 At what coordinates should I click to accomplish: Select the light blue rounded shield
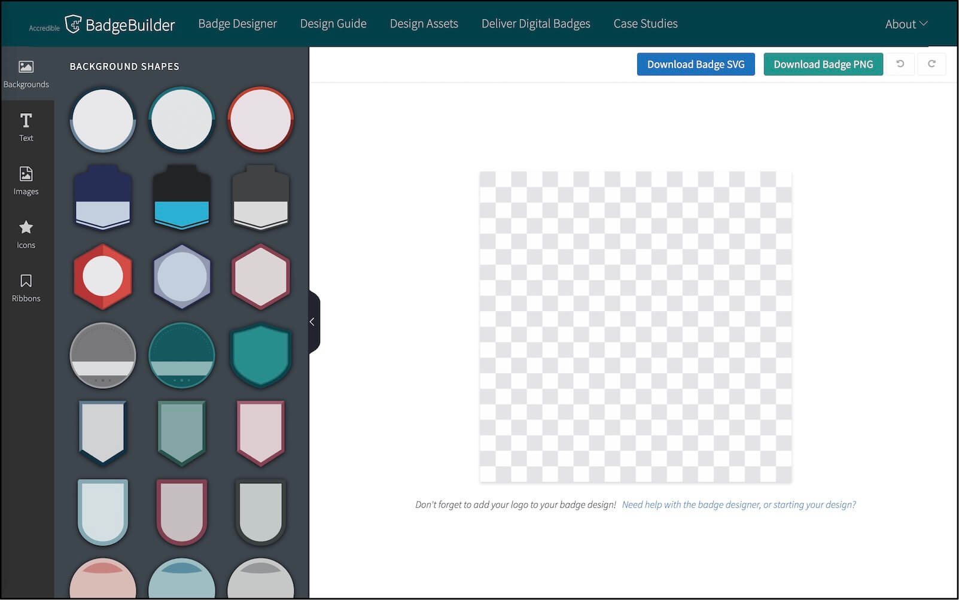tap(103, 512)
